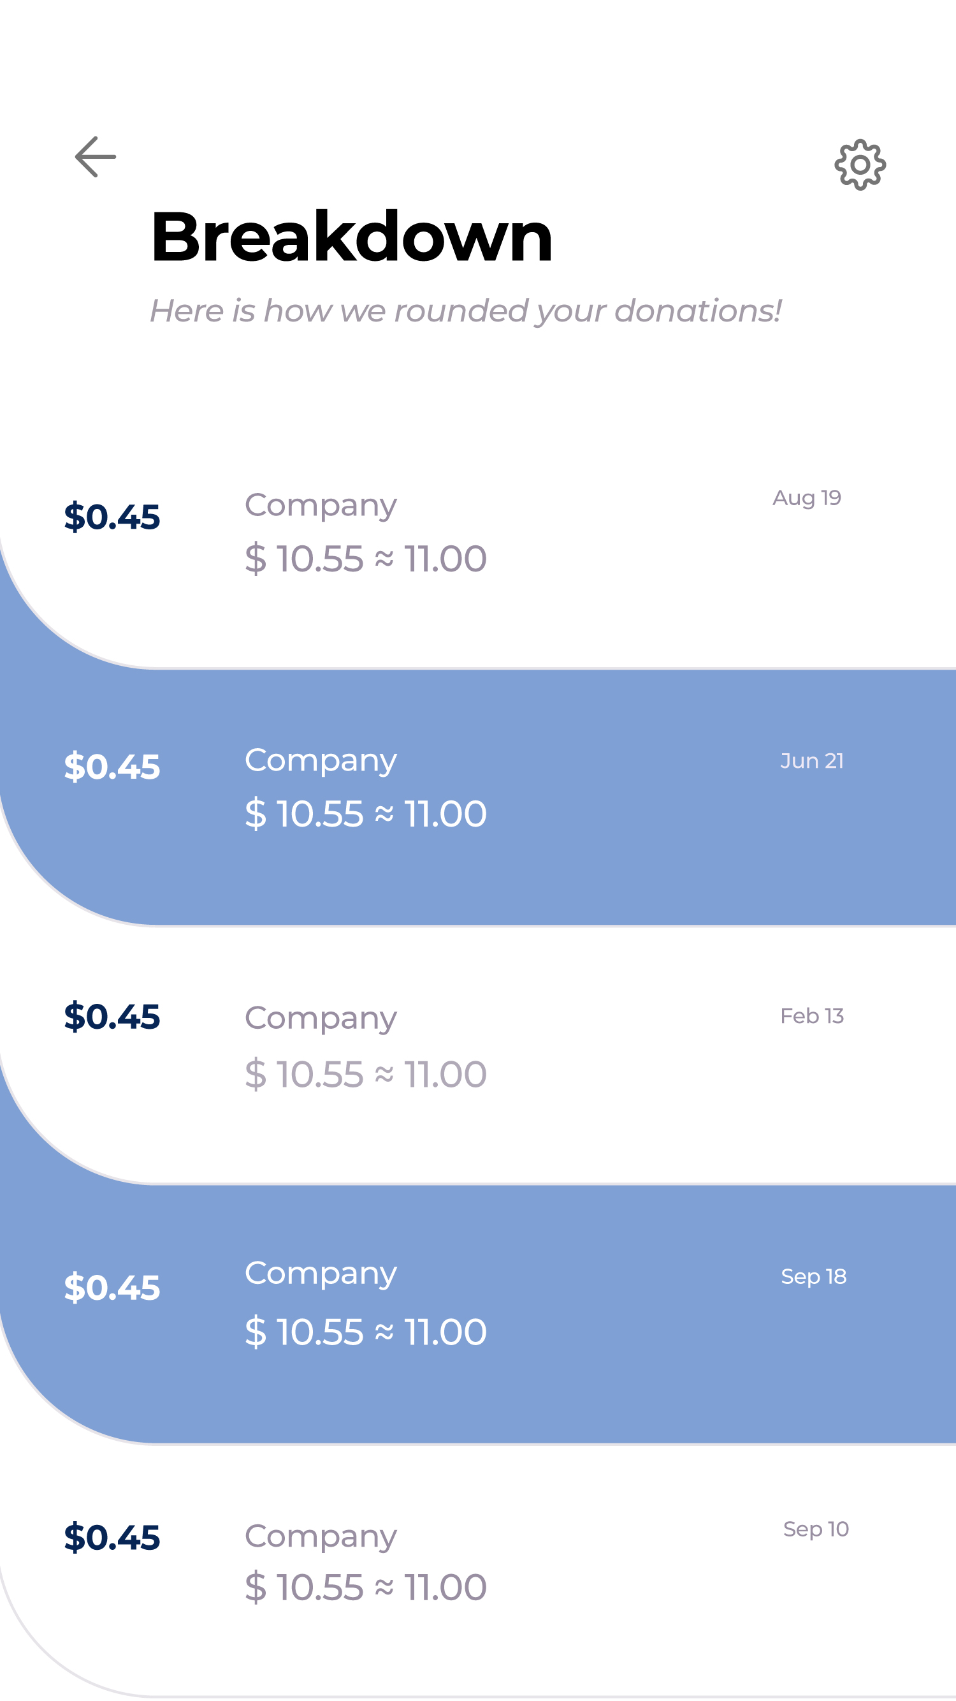
Task: Tap $0.45 amount on Sep 18 row
Action: 112,1288
